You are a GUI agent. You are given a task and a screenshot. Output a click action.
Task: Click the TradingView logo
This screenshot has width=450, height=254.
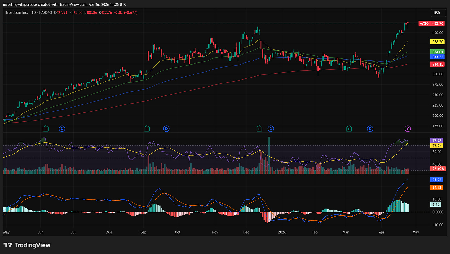tap(27, 245)
